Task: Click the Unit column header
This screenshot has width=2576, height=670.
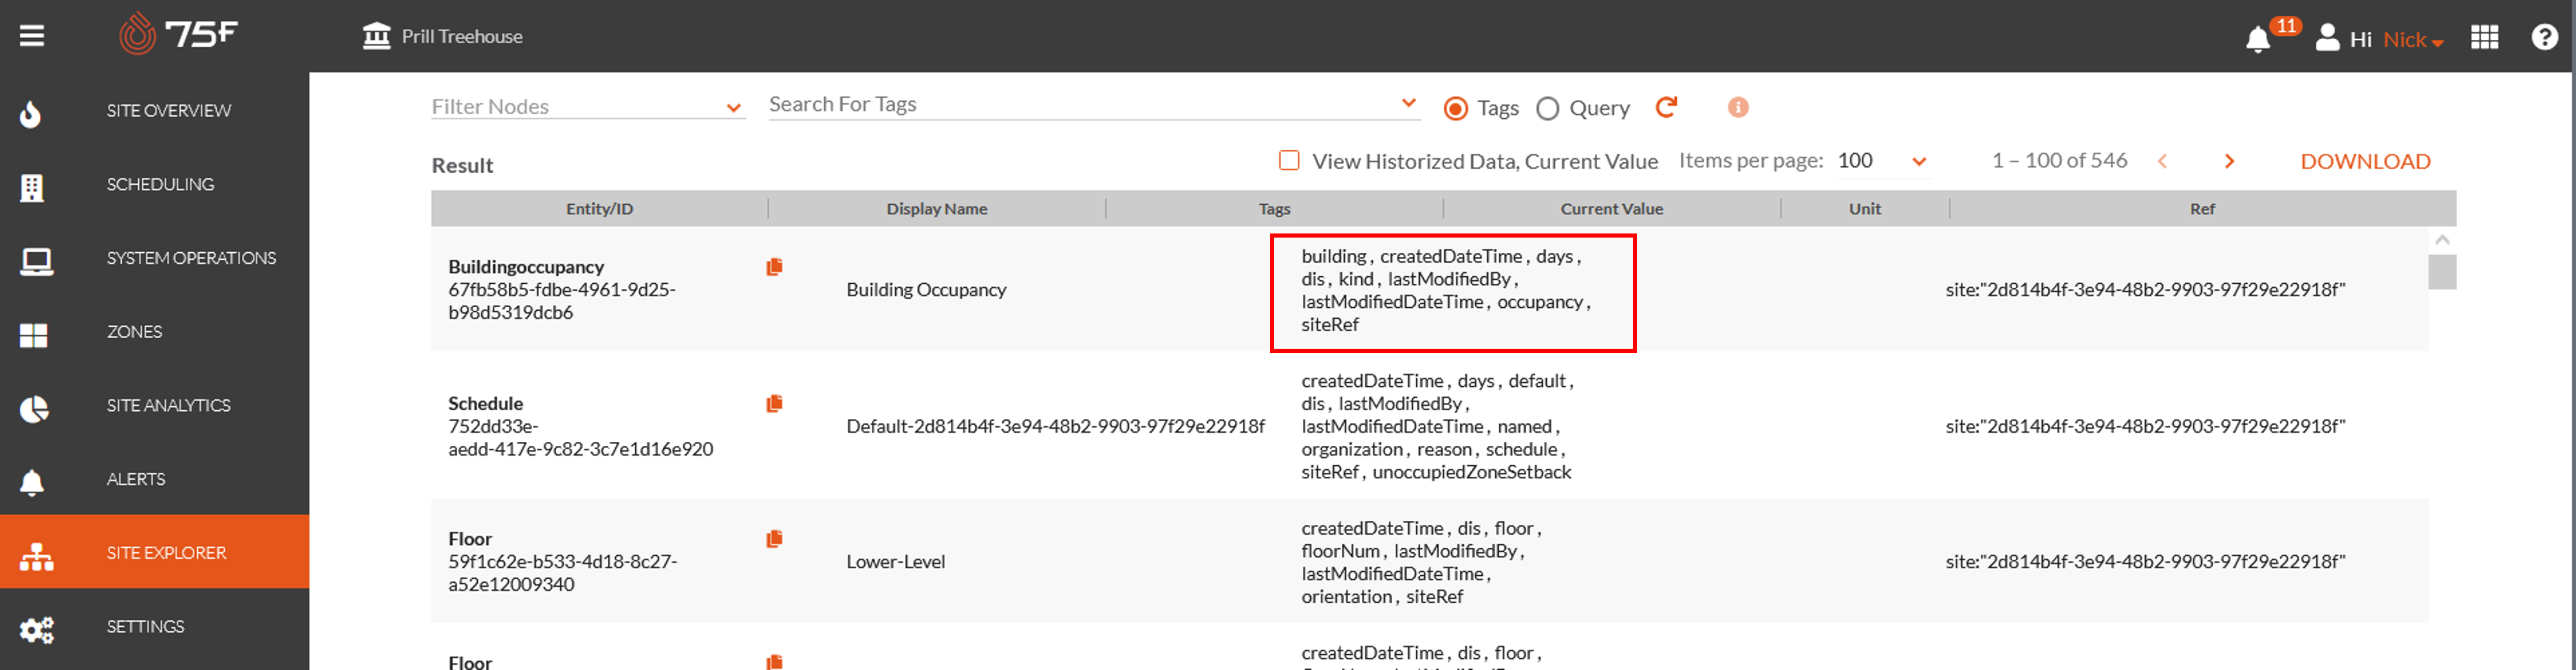Action: 1864,208
